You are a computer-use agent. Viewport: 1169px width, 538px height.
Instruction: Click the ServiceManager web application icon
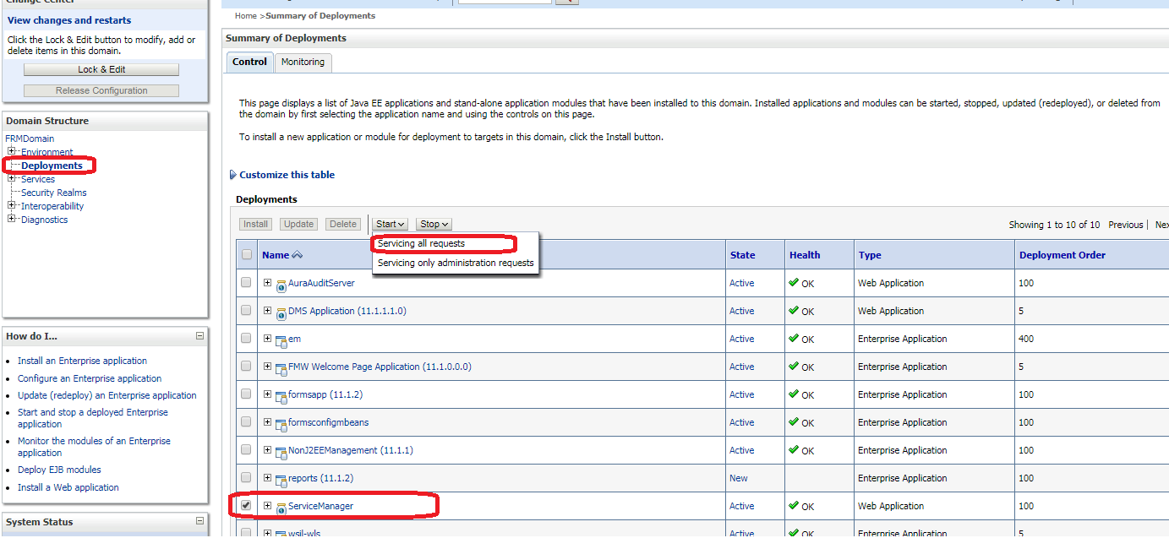(281, 508)
